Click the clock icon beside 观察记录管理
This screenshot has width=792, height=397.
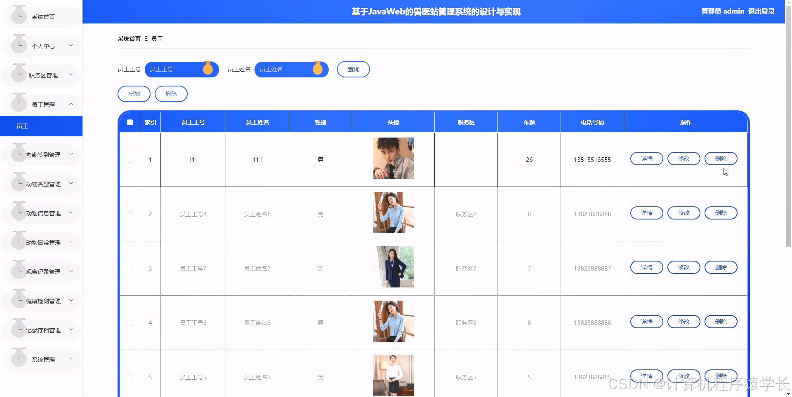(x=19, y=270)
